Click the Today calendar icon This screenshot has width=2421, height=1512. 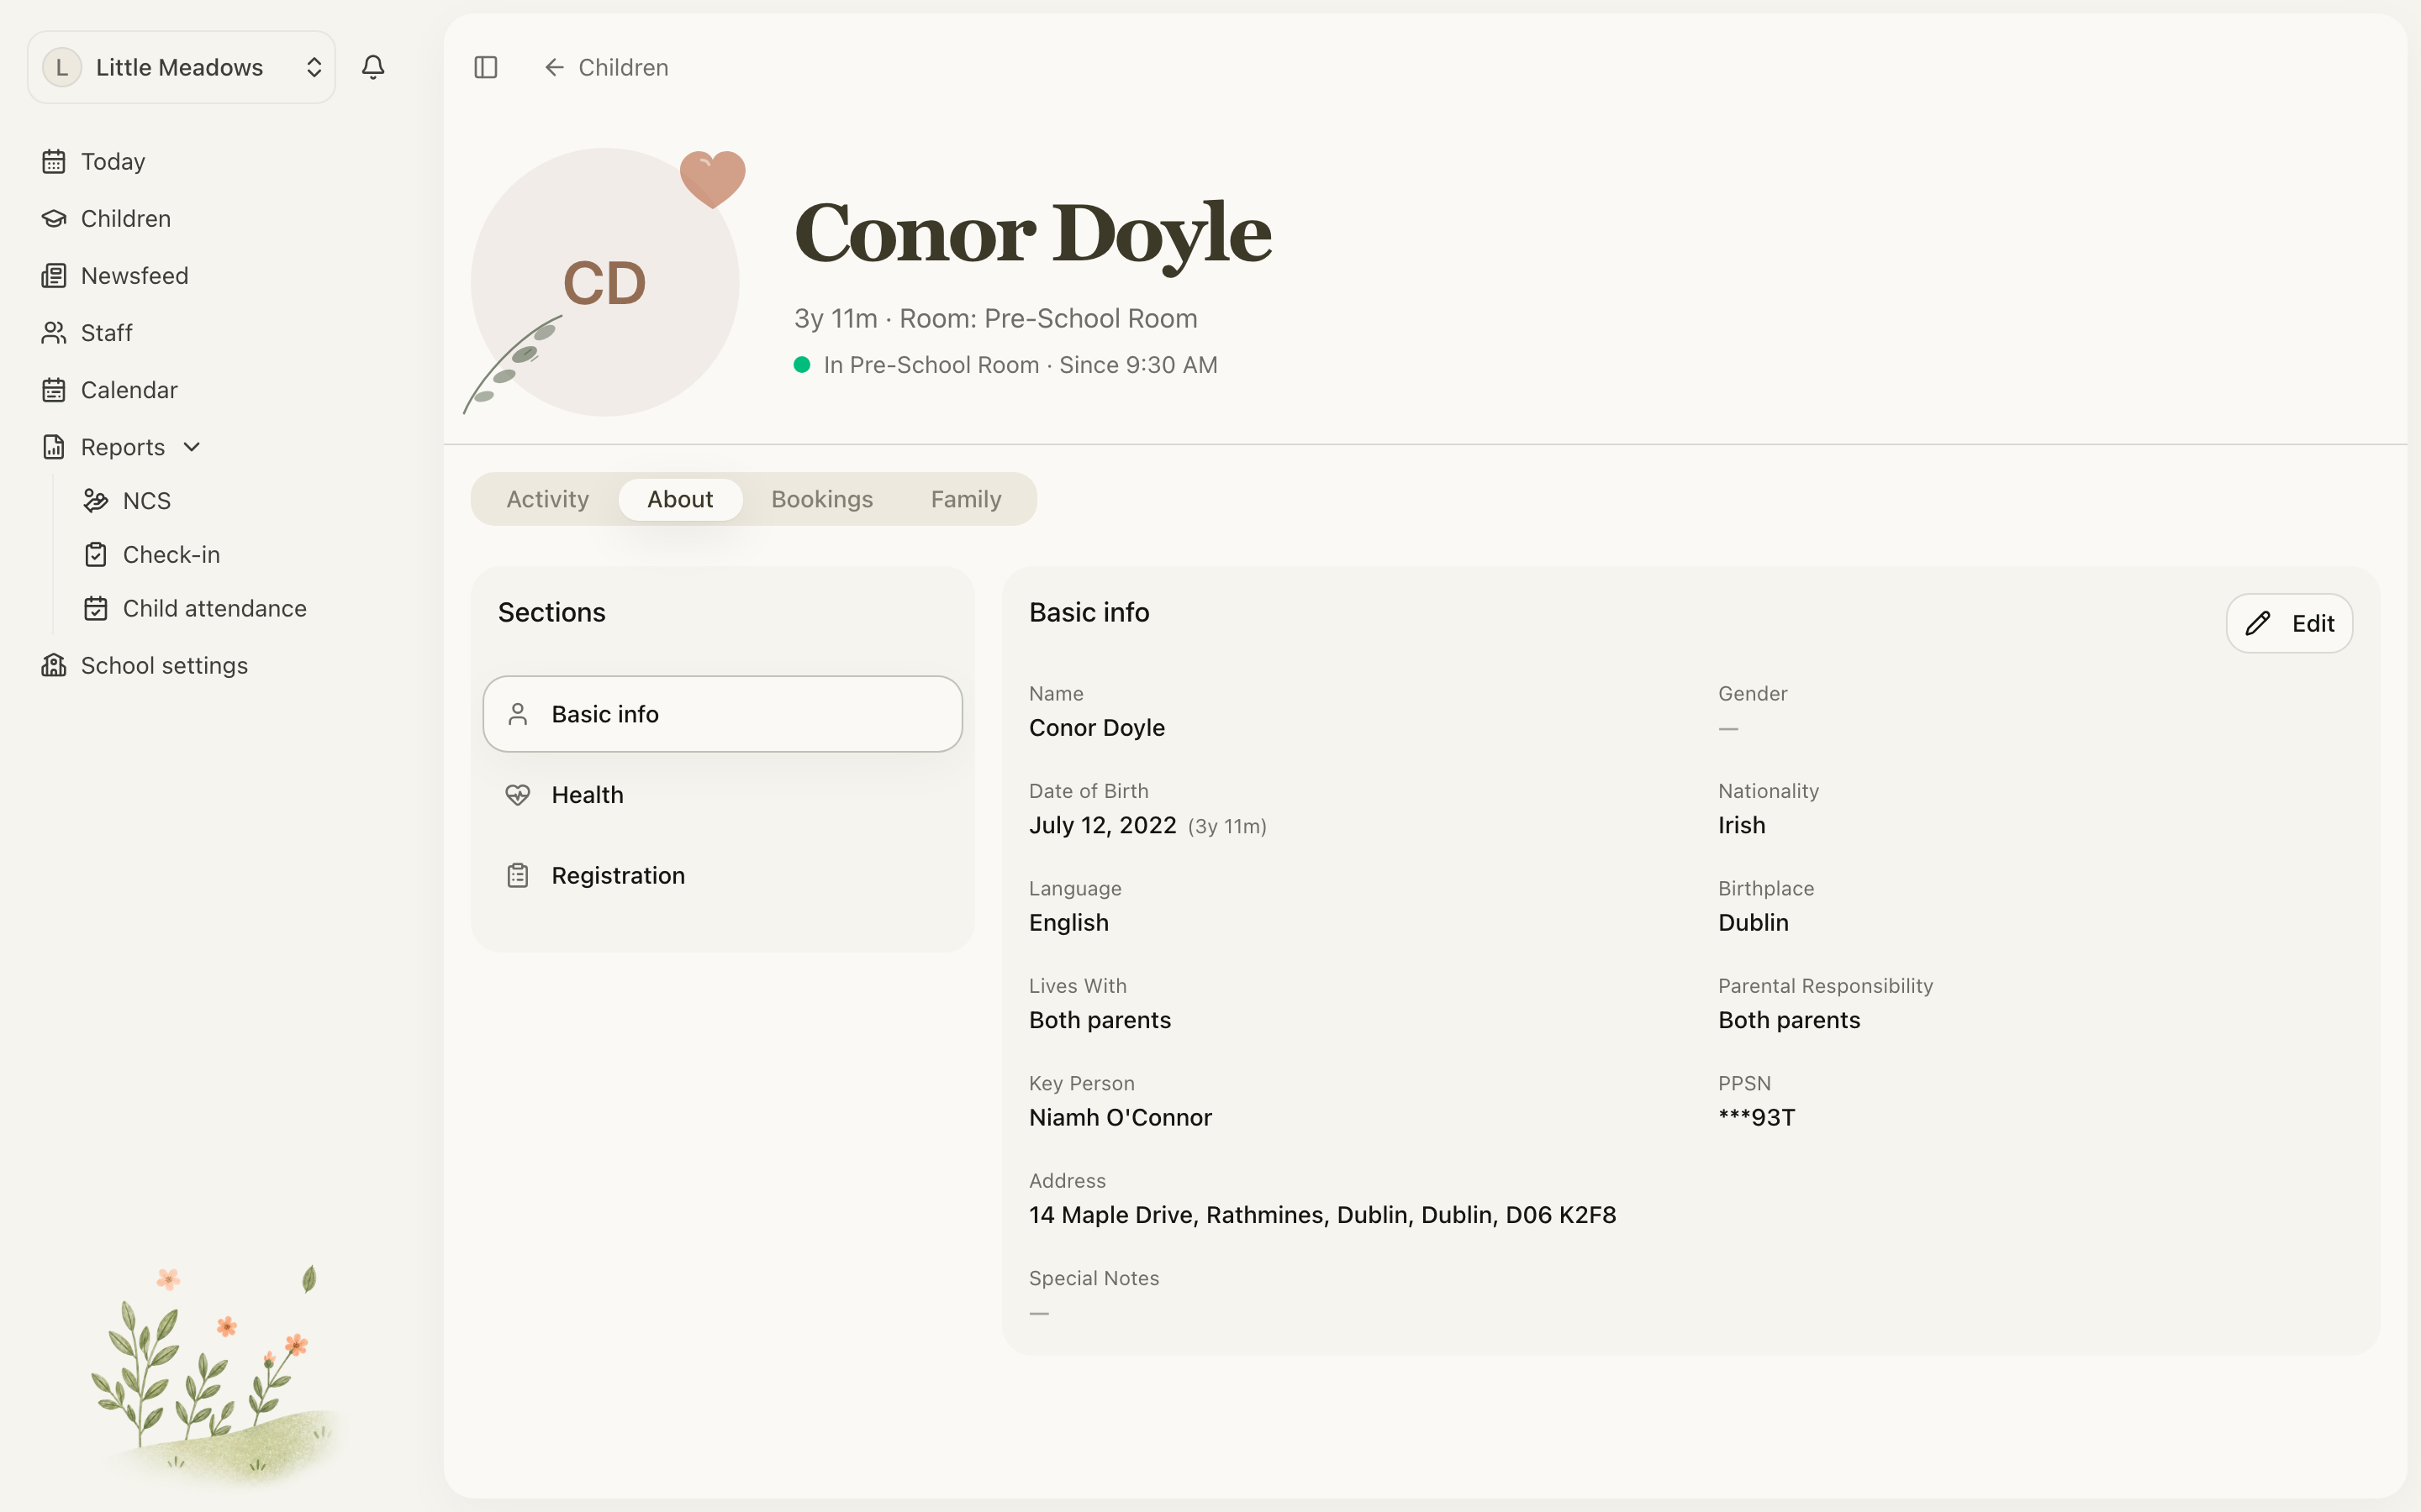point(54,161)
